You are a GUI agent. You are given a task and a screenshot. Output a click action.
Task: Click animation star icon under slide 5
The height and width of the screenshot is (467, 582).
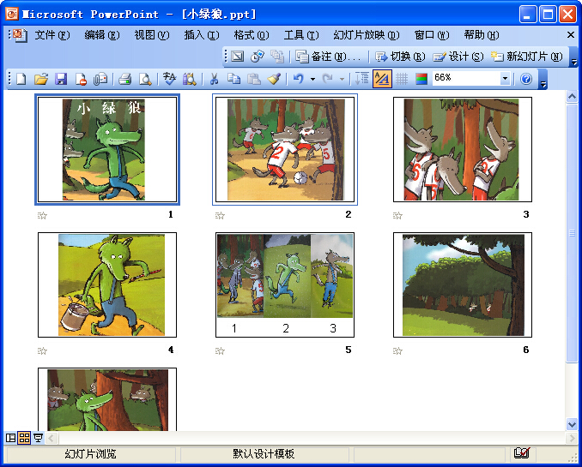[220, 350]
